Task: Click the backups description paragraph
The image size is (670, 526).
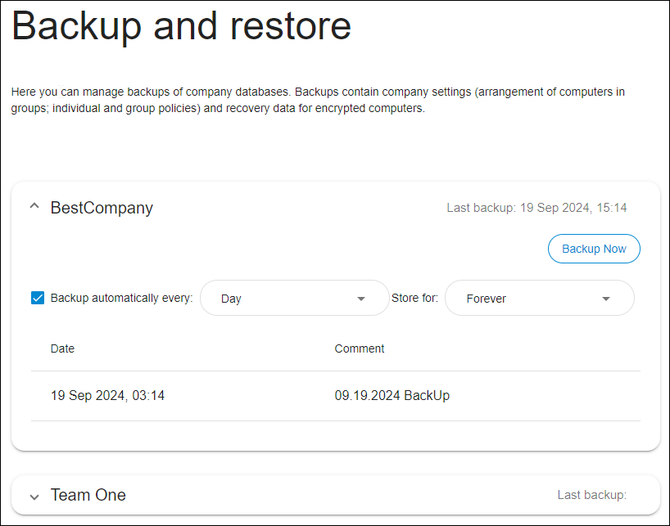Action: [318, 100]
